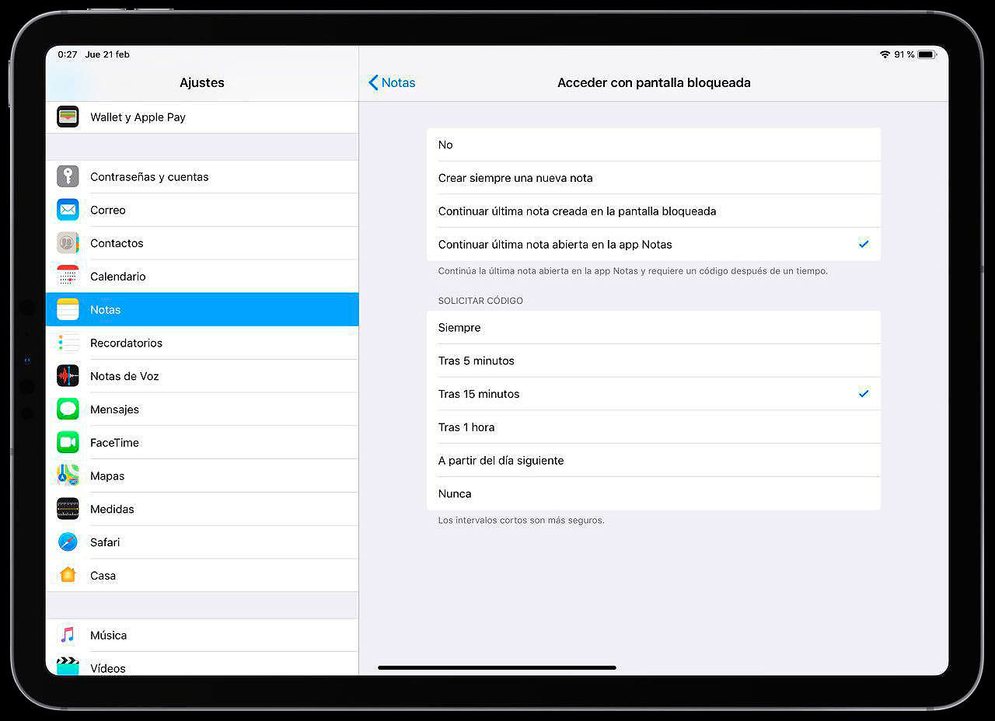
Task: Choose Continuar última nota abierta en app Notas
Action: pyautogui.click(x=654, y=244)
